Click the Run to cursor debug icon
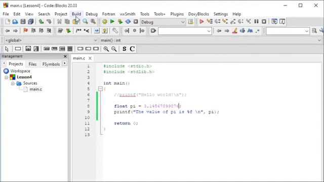The image size is (324, 182). (209, 22)
